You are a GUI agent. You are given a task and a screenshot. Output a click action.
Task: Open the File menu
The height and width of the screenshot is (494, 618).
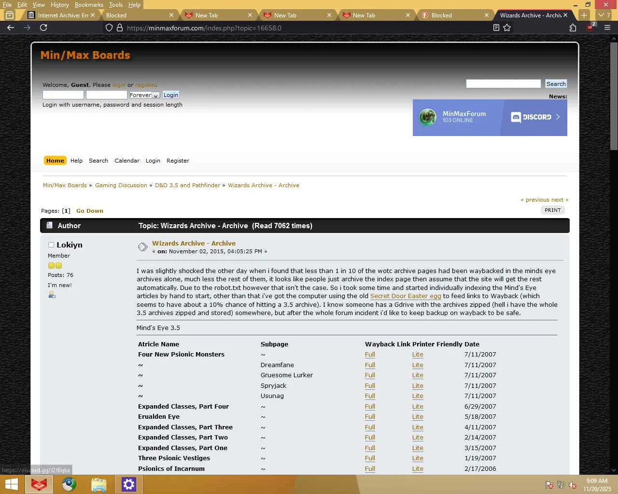7,4
